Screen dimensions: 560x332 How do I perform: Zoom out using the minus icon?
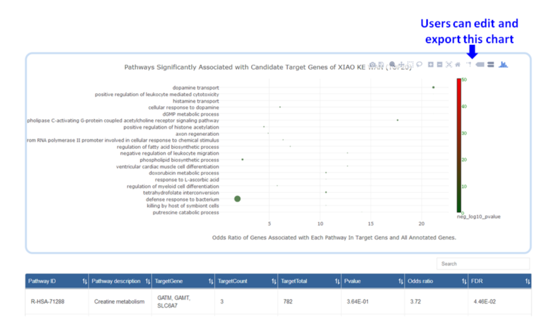(x=439, y=65)
